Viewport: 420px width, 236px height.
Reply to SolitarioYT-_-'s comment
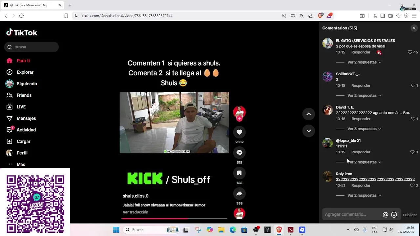361,86
